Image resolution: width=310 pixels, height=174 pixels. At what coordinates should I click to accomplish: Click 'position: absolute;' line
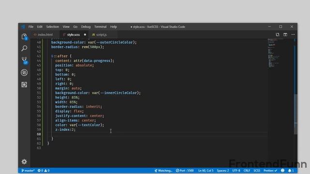click(x=75, y=65)
